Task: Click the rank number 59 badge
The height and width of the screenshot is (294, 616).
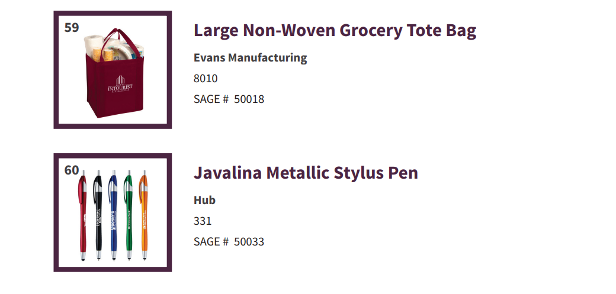Action: [72, 27]
